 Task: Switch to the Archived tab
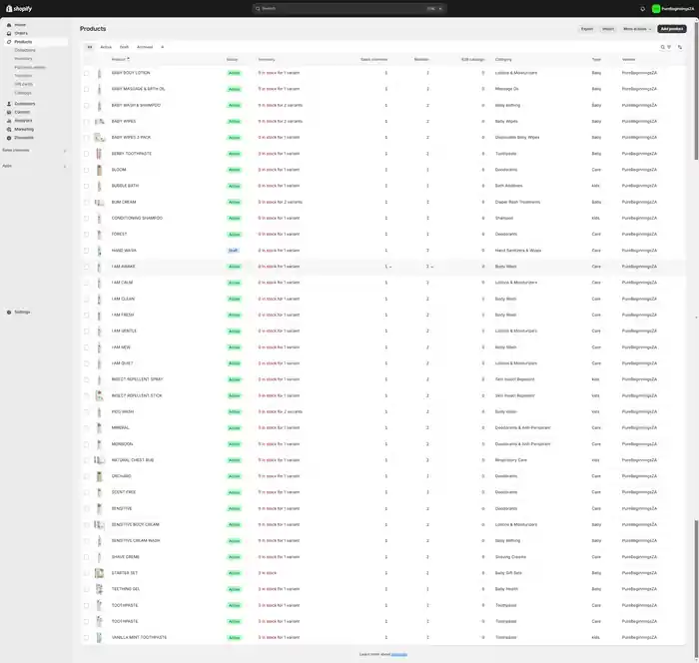[145, 47]
